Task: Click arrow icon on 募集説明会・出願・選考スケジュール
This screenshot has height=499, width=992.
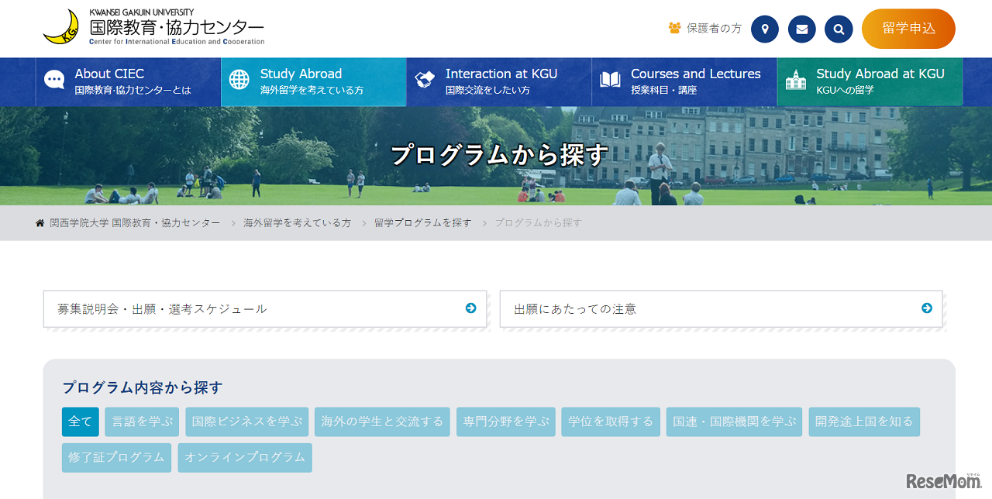Action: pos(470,308)
